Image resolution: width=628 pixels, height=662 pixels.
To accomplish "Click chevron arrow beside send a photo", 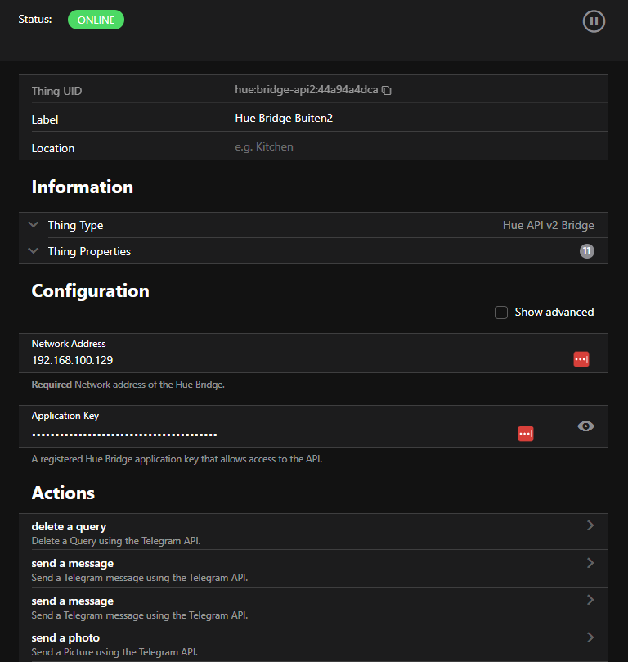I will [x=590, y=637].
